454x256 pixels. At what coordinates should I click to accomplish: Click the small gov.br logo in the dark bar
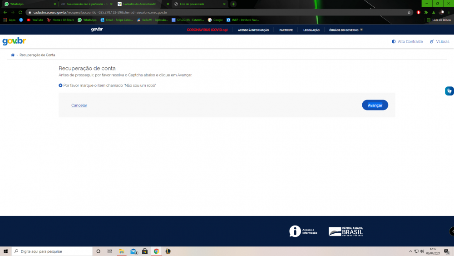(x=97, y=29)
